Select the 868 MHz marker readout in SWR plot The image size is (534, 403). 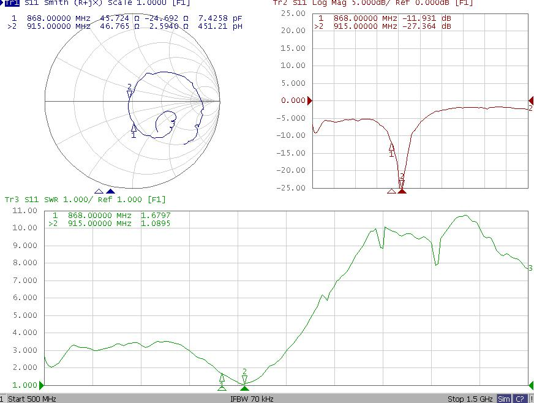click(x=110, y=216)
